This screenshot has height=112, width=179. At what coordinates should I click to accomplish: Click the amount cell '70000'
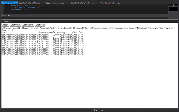[x=56, y=52]
